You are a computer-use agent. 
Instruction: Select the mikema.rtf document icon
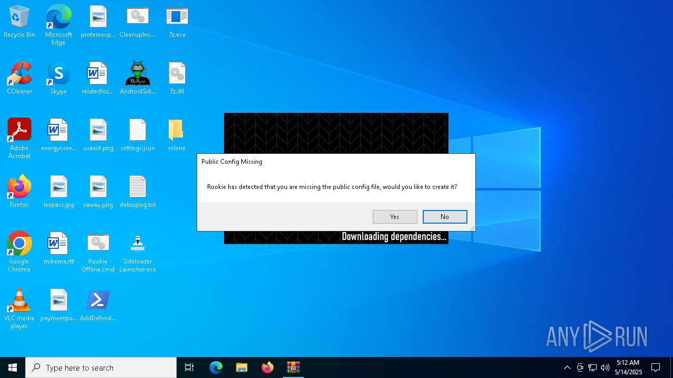[58, 249]
